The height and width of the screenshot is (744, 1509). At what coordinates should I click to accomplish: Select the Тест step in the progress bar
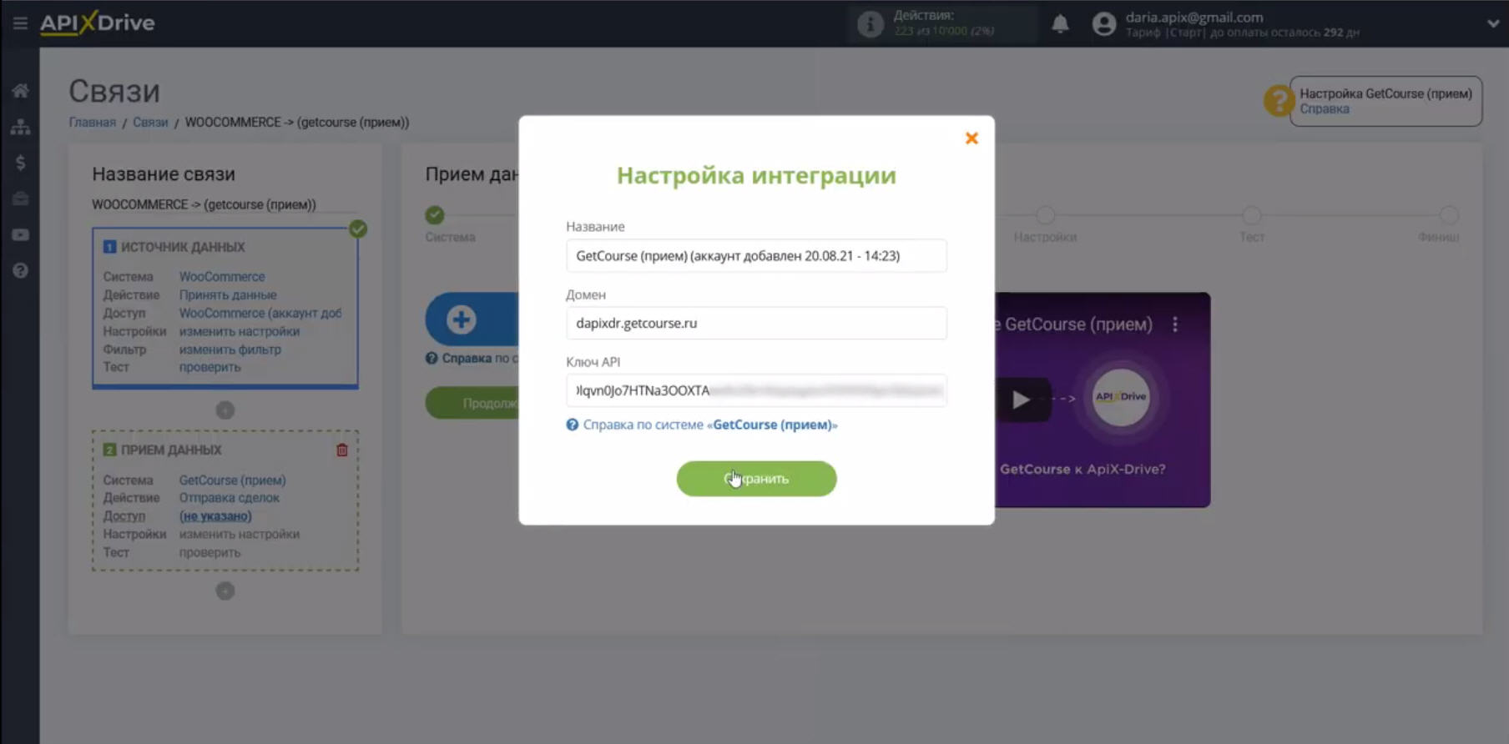coord(1251,215)
